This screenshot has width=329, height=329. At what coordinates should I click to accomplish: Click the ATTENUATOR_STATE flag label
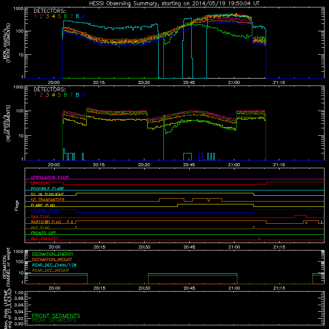click(50, 178)
